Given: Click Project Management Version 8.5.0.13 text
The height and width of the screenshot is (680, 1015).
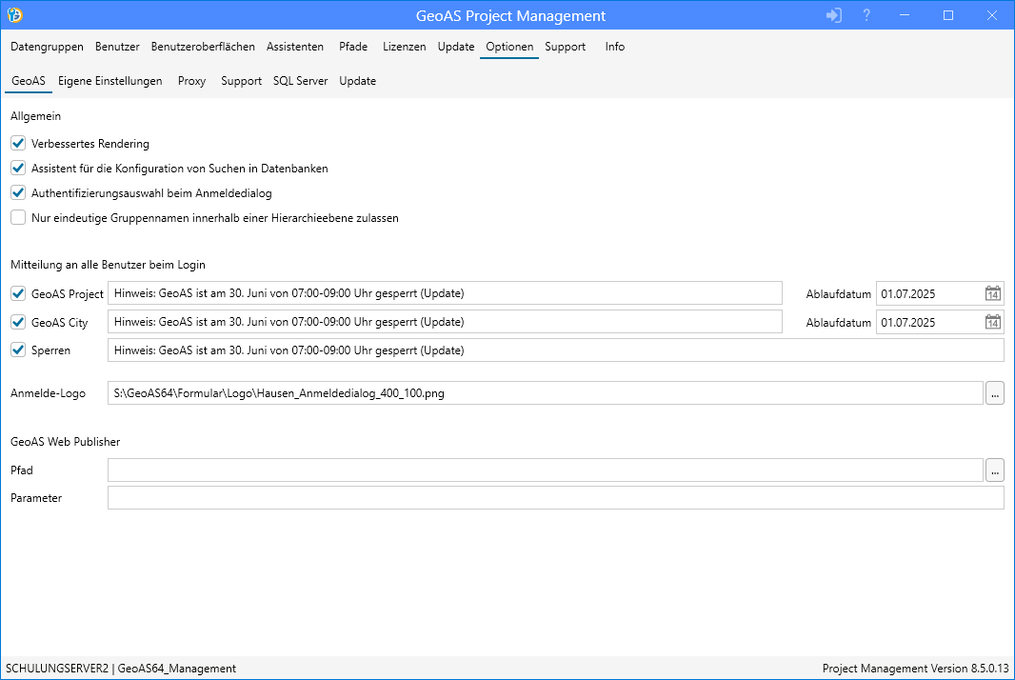Looking at the screenshot, I should tap(915, 669).
